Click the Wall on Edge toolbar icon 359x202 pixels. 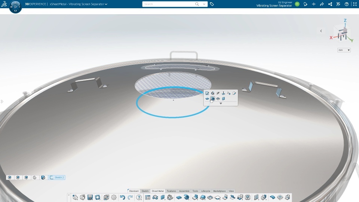pos(187,197)
